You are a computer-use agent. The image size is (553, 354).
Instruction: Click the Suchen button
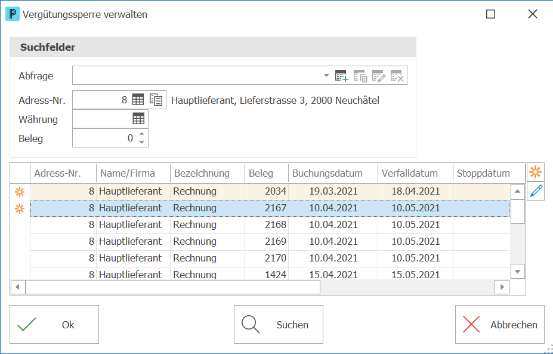(x=278, y=324)
